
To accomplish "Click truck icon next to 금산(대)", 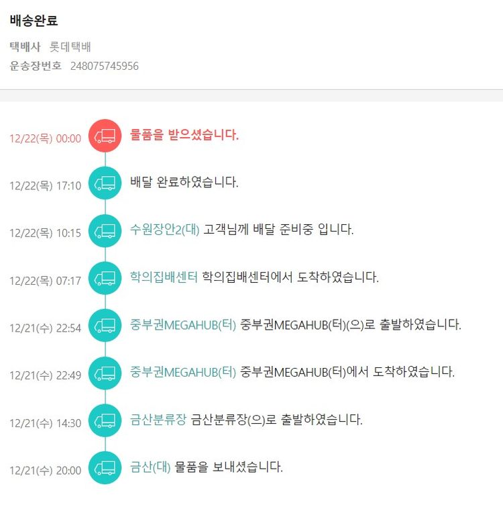I will [x=105, y=468].
